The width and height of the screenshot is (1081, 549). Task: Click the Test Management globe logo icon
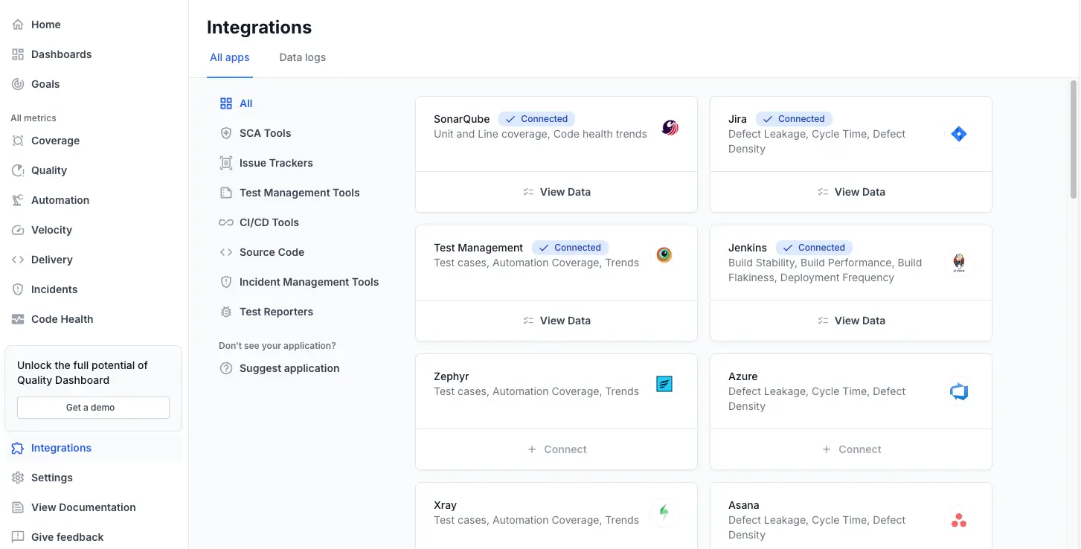point(664,254)
